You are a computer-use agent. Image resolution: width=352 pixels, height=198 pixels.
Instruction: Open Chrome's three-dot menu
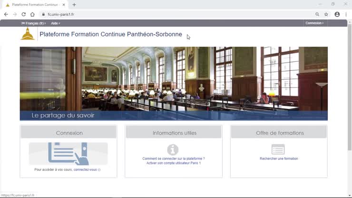coord(346,14)
